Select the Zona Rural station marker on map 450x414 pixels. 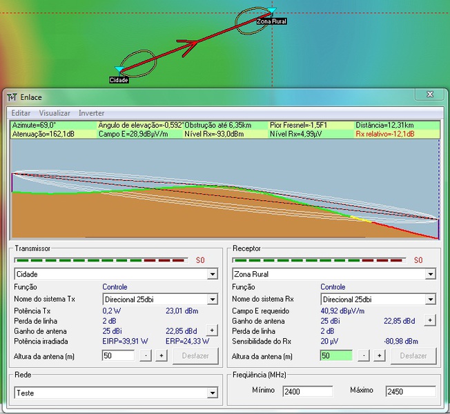click(x=271, y=10)
